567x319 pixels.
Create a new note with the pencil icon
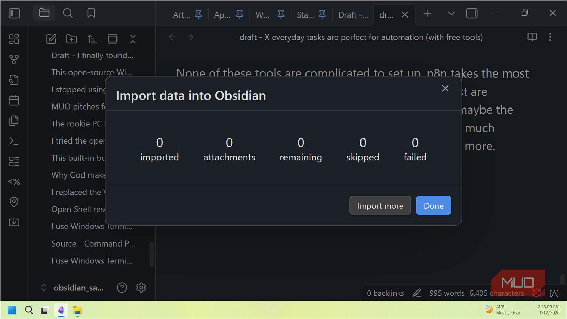tap(51, 39)
